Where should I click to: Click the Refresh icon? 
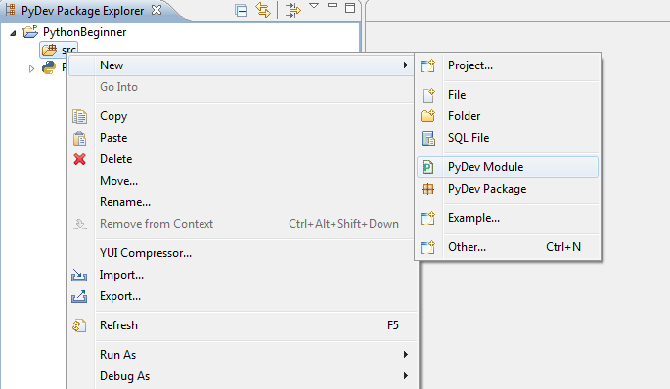click(79, 325)
